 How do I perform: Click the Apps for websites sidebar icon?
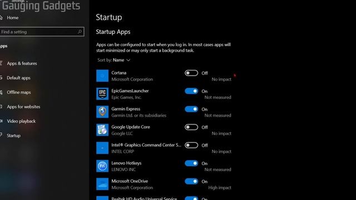point(1,107)
